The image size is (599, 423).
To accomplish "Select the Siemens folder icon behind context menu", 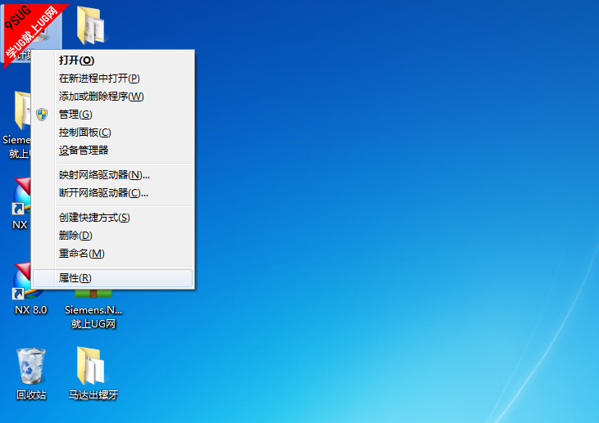I will pyautogui.click(x=22, y=110).
